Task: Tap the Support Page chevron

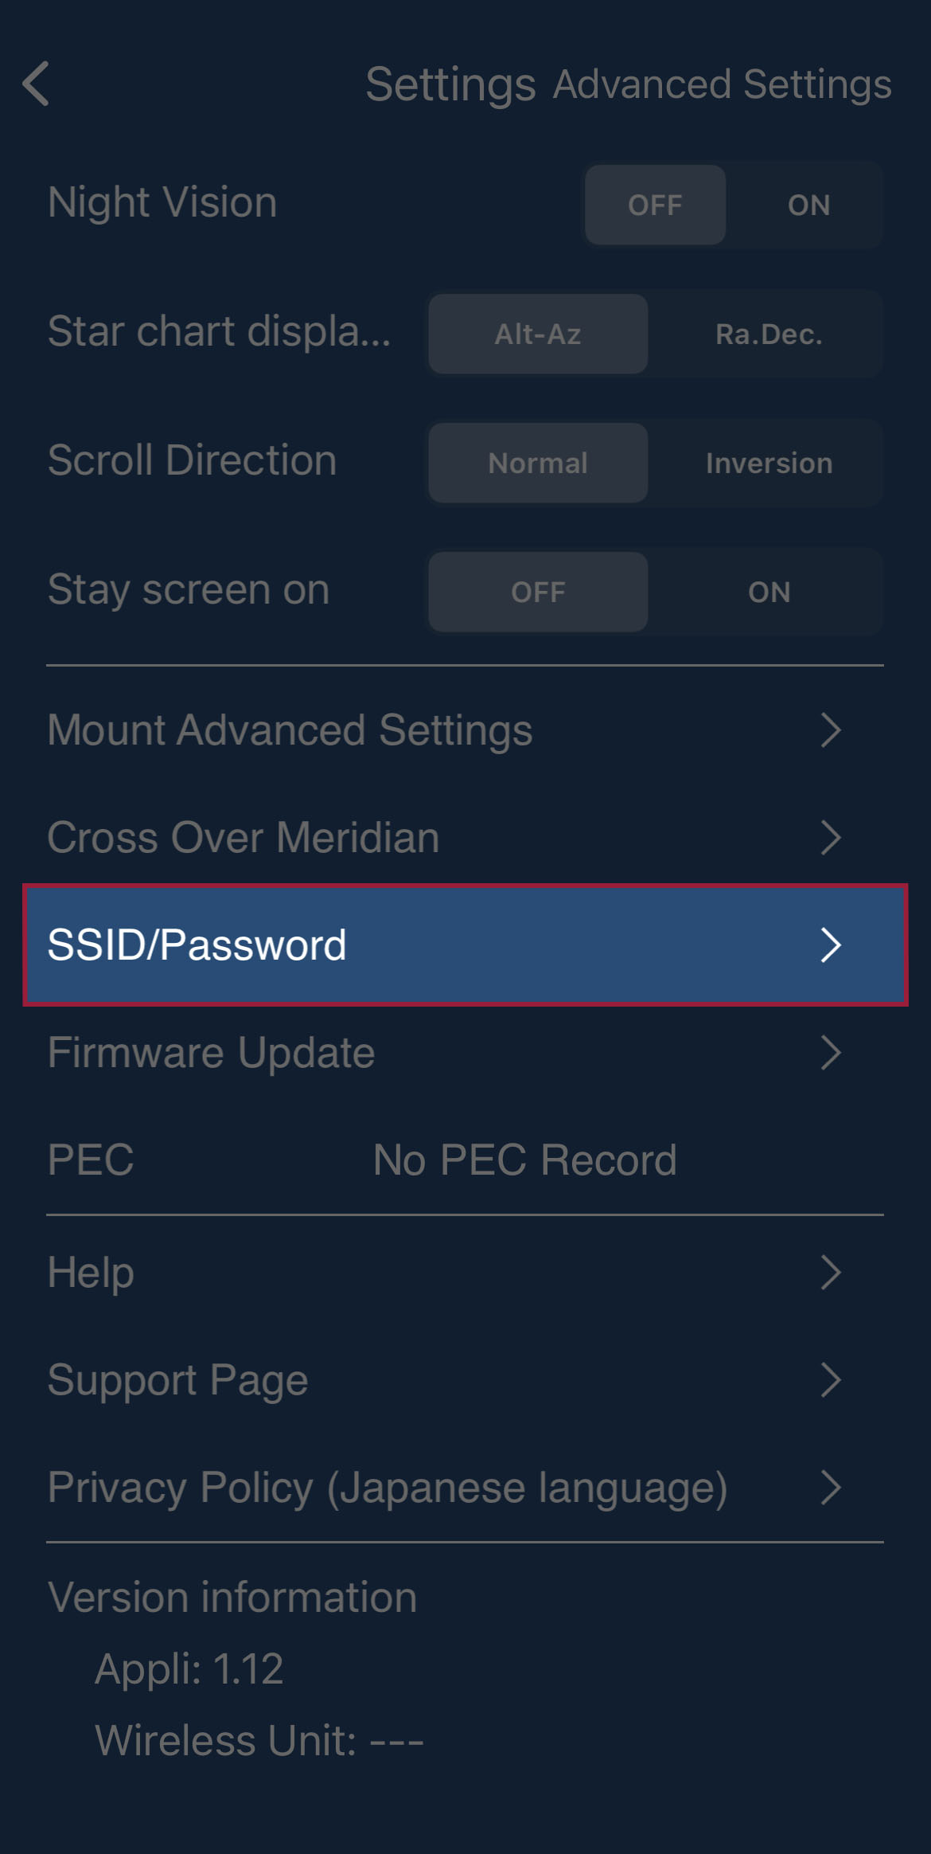Action: tap(830, 1380)
